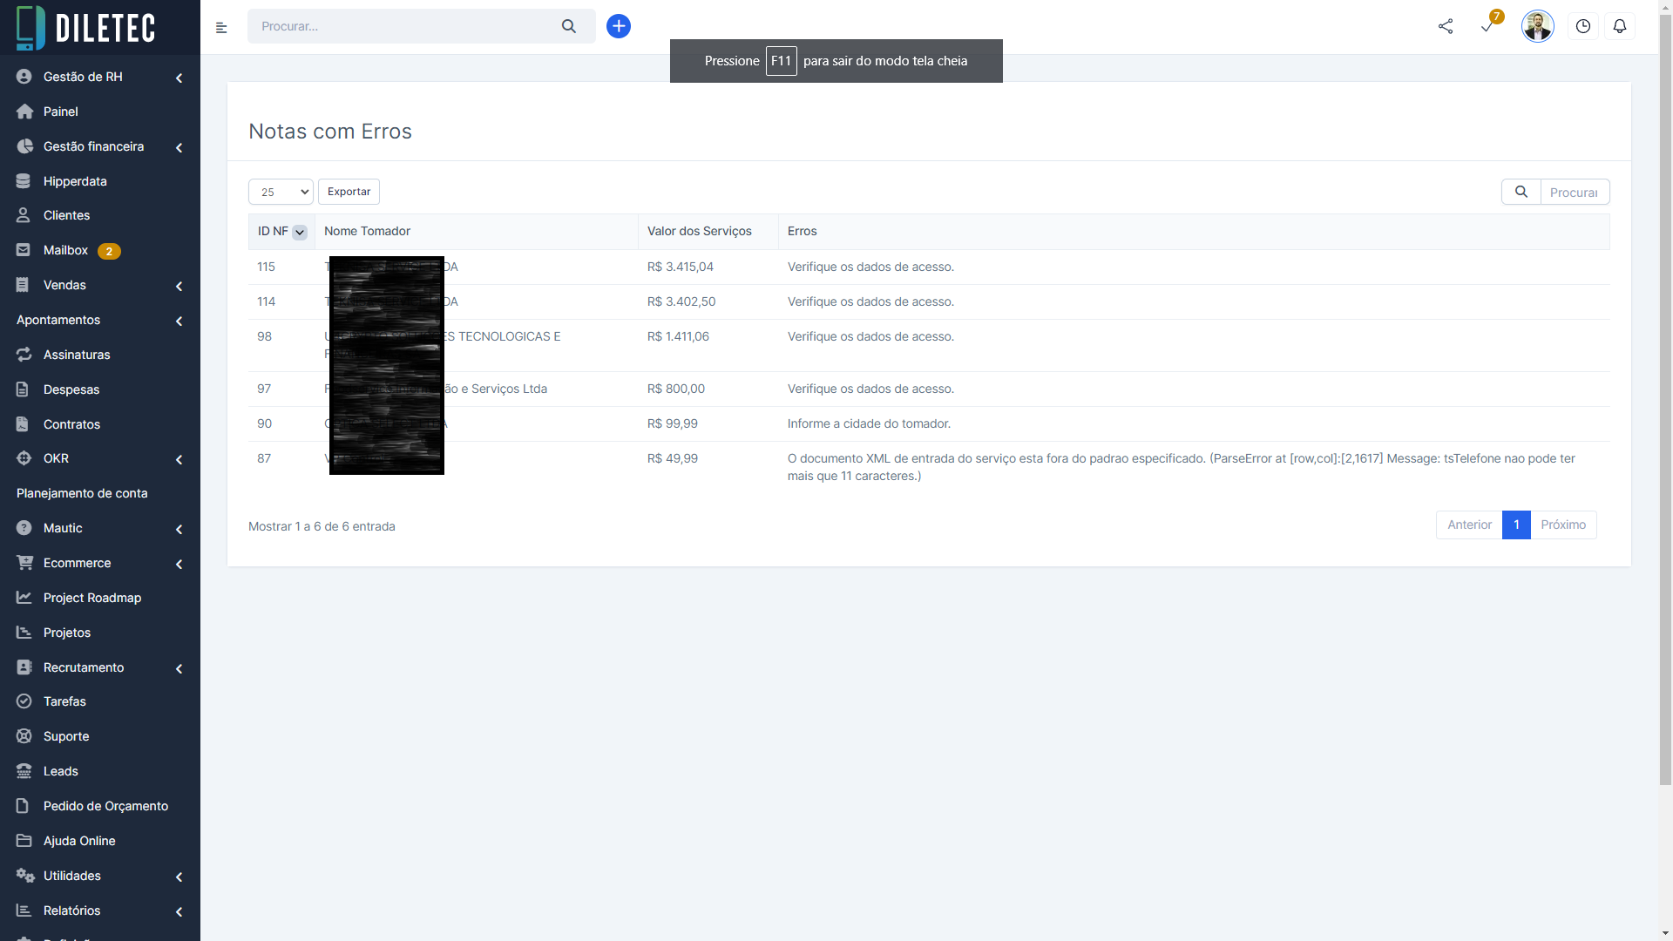This screenshot has width=1673, height=941.
Task: Click the table search magnifier icon
Action: [1521, 192]
